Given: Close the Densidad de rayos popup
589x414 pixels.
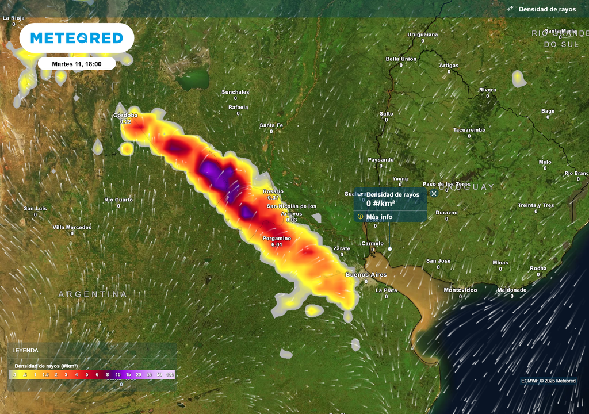Looking at the screenshot, I should click(x=434, y=194).
